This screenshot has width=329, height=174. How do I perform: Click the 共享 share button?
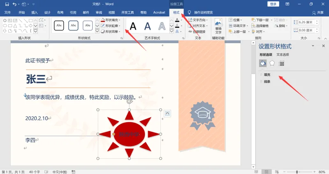318,13
